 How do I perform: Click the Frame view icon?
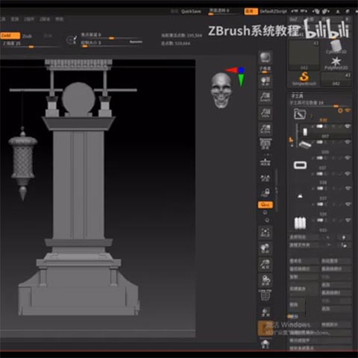pyautogui.click(x=266, y=233)
